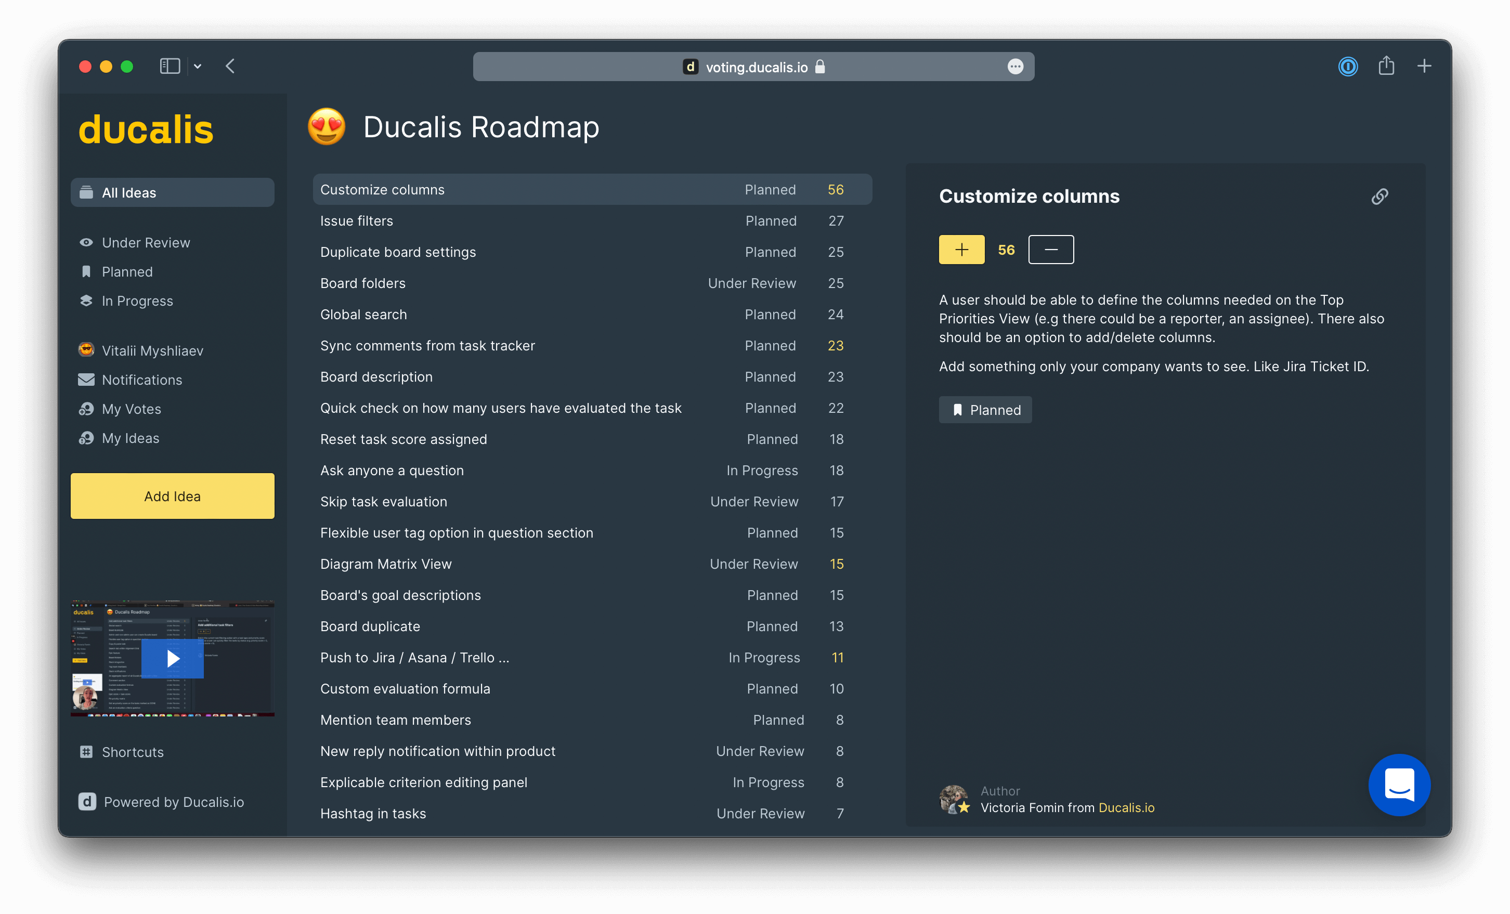This screenshot has width=1510, height=914.
Task: Click the Add Idea button
Action: pos(172,496)
